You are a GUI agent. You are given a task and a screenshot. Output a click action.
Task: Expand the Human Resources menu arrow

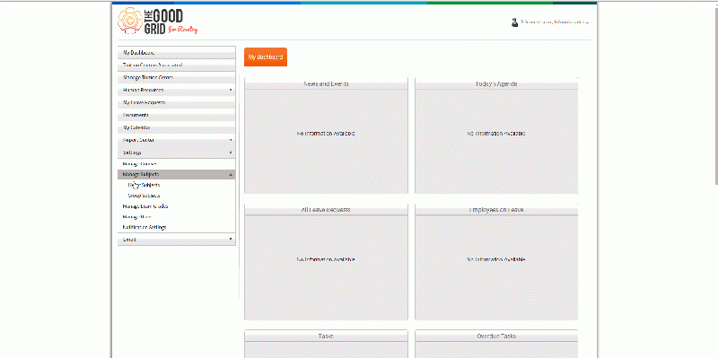point(231,91)
